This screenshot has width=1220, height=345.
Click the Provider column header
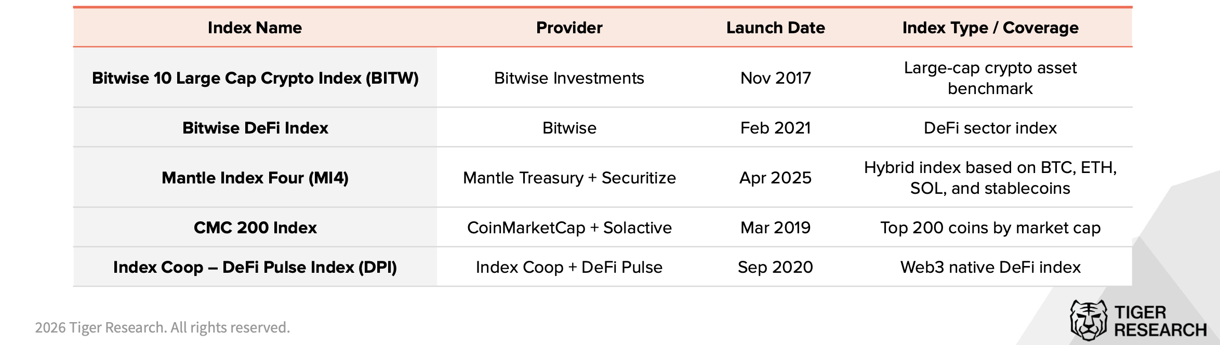[569, 28]
